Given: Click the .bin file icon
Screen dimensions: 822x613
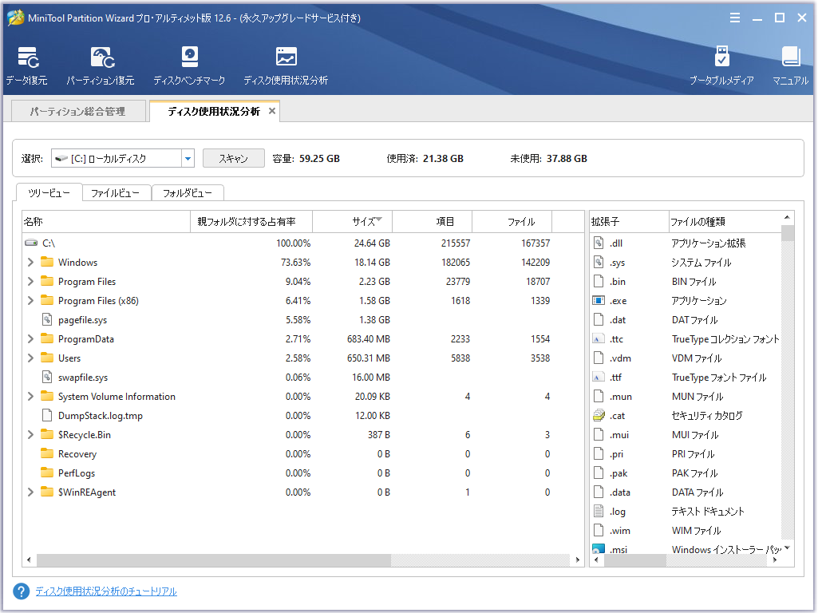Looking at the screenshot, I should pos(599,281).
